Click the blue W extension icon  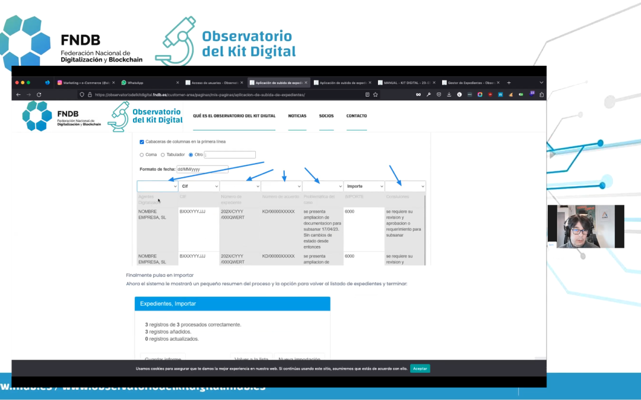pyautogui.click(x=500, y=95)
